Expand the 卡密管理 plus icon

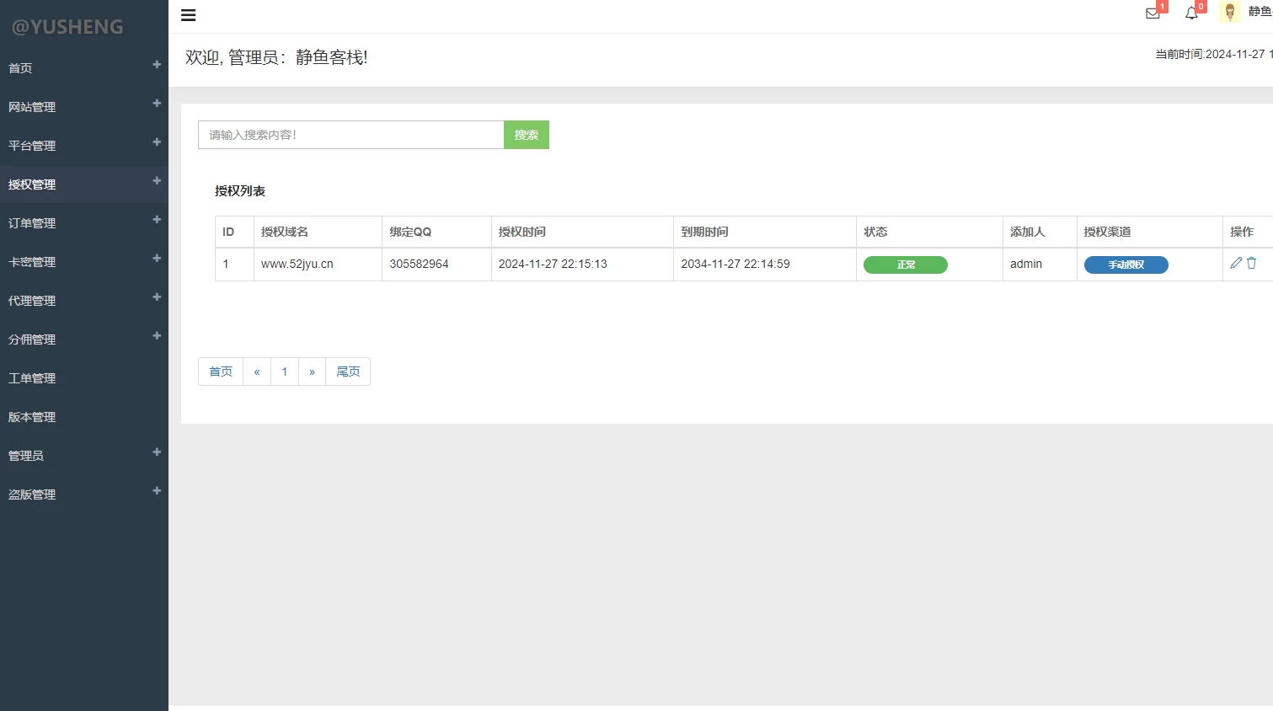[157, 259]
